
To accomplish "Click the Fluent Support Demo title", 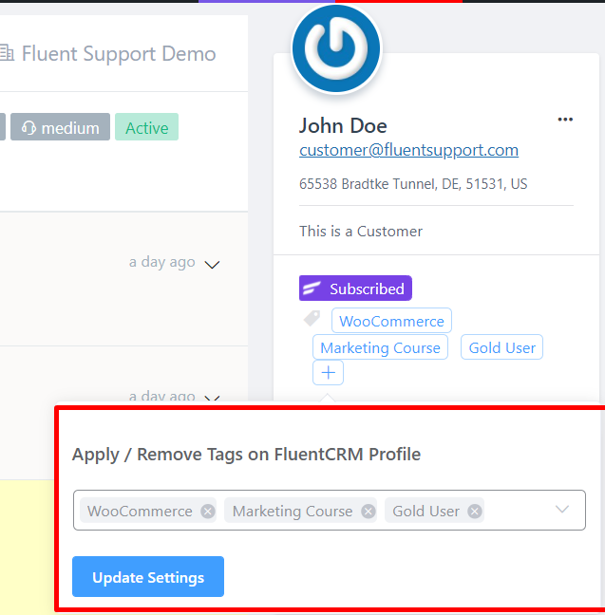I will (x=119, y=53).
